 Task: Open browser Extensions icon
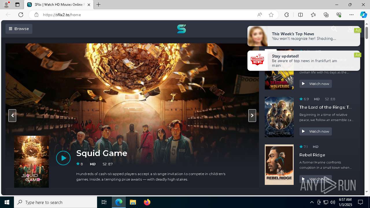286,15
